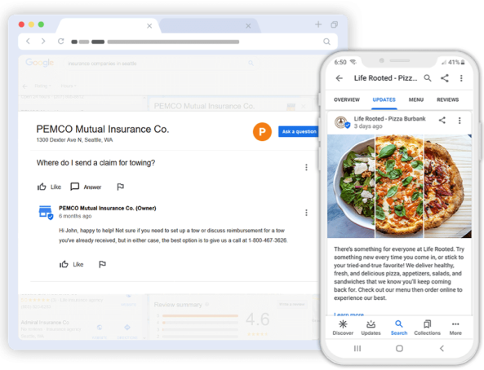This screenshot has width=484, height=370.
Task: Click Answer under the towing question
Action: point(86,187)
